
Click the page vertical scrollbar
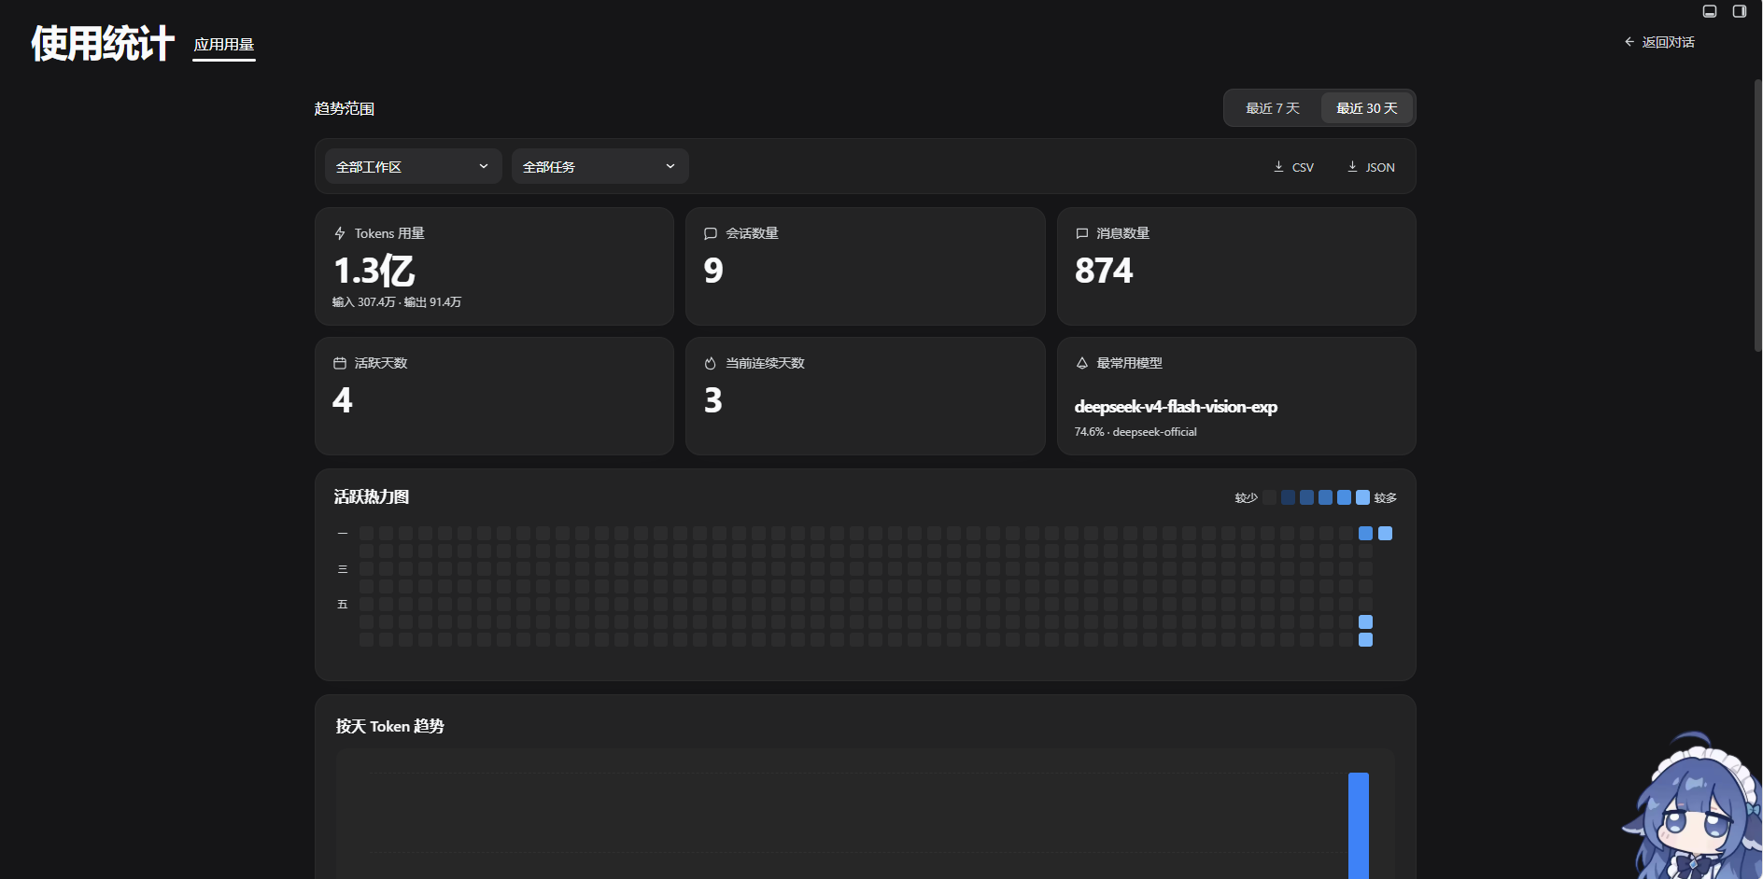point(1757,215)
